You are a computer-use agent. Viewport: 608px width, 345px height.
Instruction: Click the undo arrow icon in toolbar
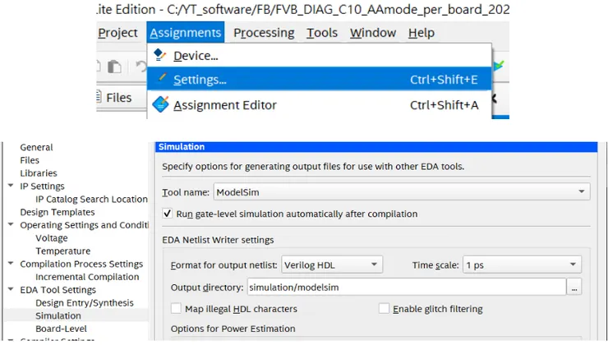click(x=141, y=67)
